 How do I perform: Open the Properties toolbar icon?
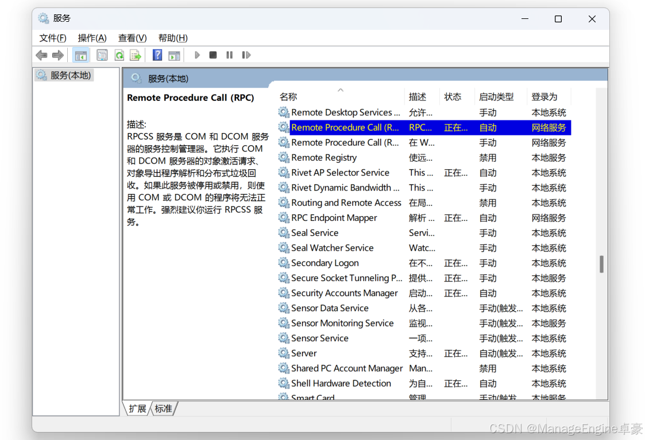coord(102,55)
